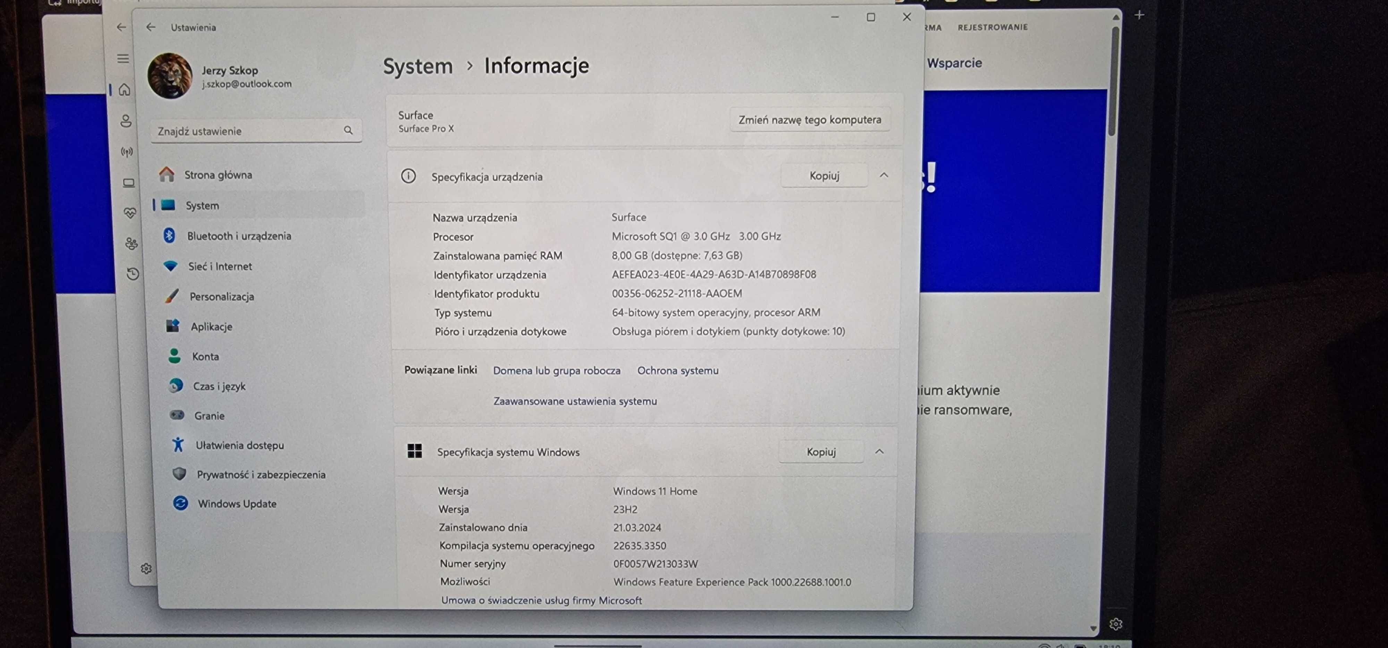Collapse the Specyfikacja systemu Windows section
Screen dimensions: 1388x648
point(879,451)
